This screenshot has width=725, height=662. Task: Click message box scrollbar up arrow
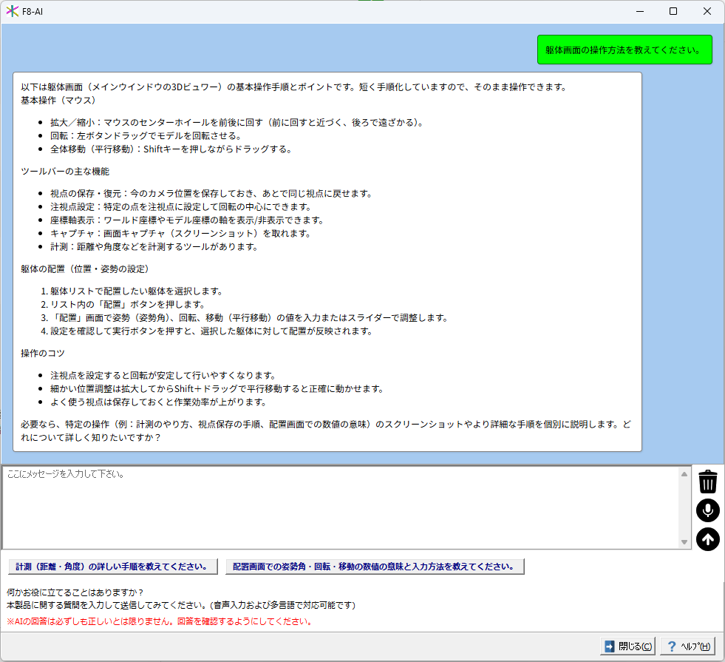coord(684,474)
